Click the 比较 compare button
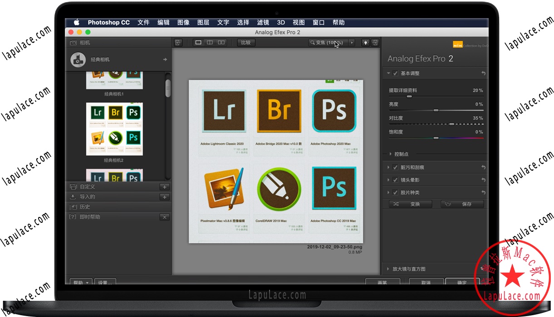 [x=245, y=42]
